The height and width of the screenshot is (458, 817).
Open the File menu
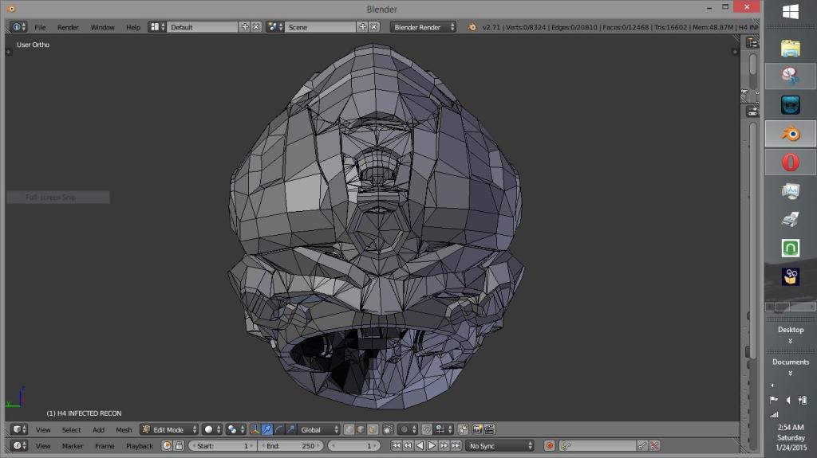(x=40, y=27)
